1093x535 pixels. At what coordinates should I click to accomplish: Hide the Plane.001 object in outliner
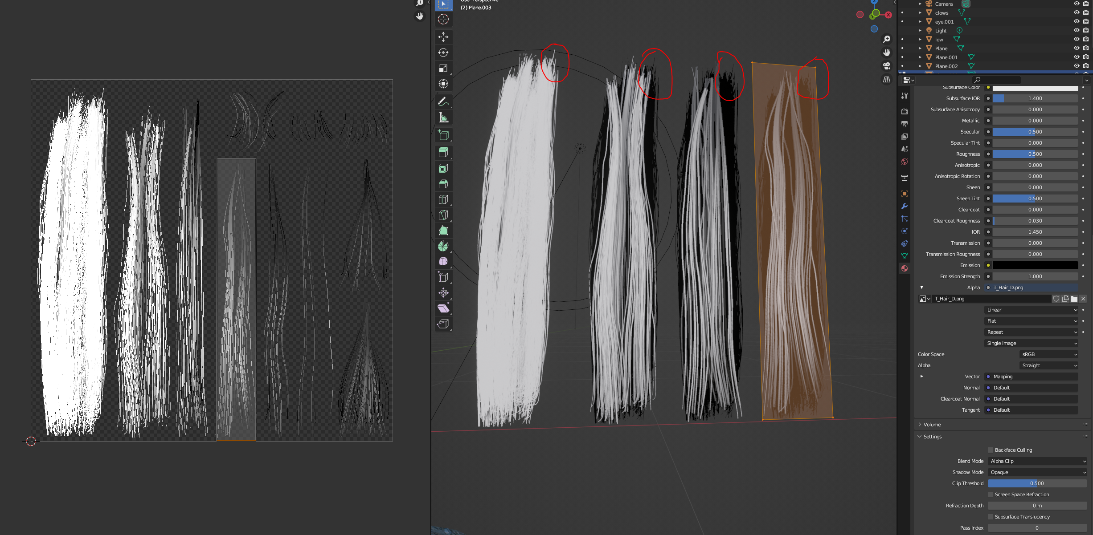point(1077,57)
